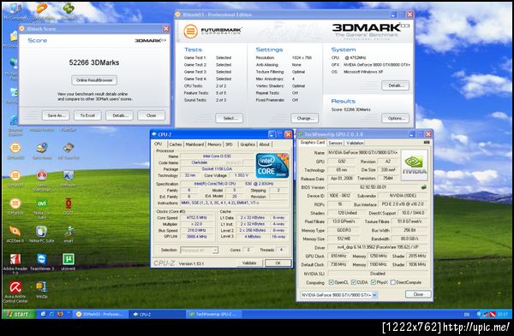The height and width of the screenshot is (336, 514).
Task: Click Save As in the 3DMark Score window
Action: tap(56, 115)
